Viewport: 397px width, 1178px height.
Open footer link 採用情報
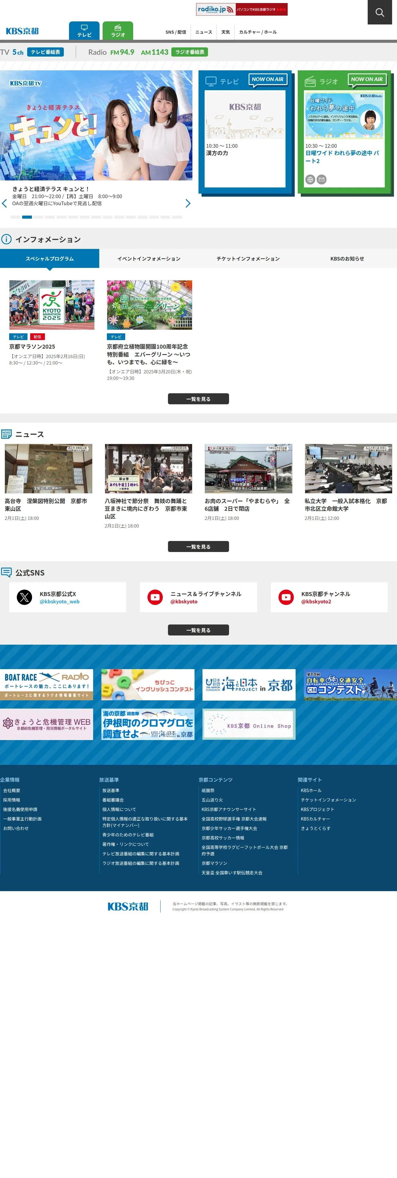[x=12, y=800]
